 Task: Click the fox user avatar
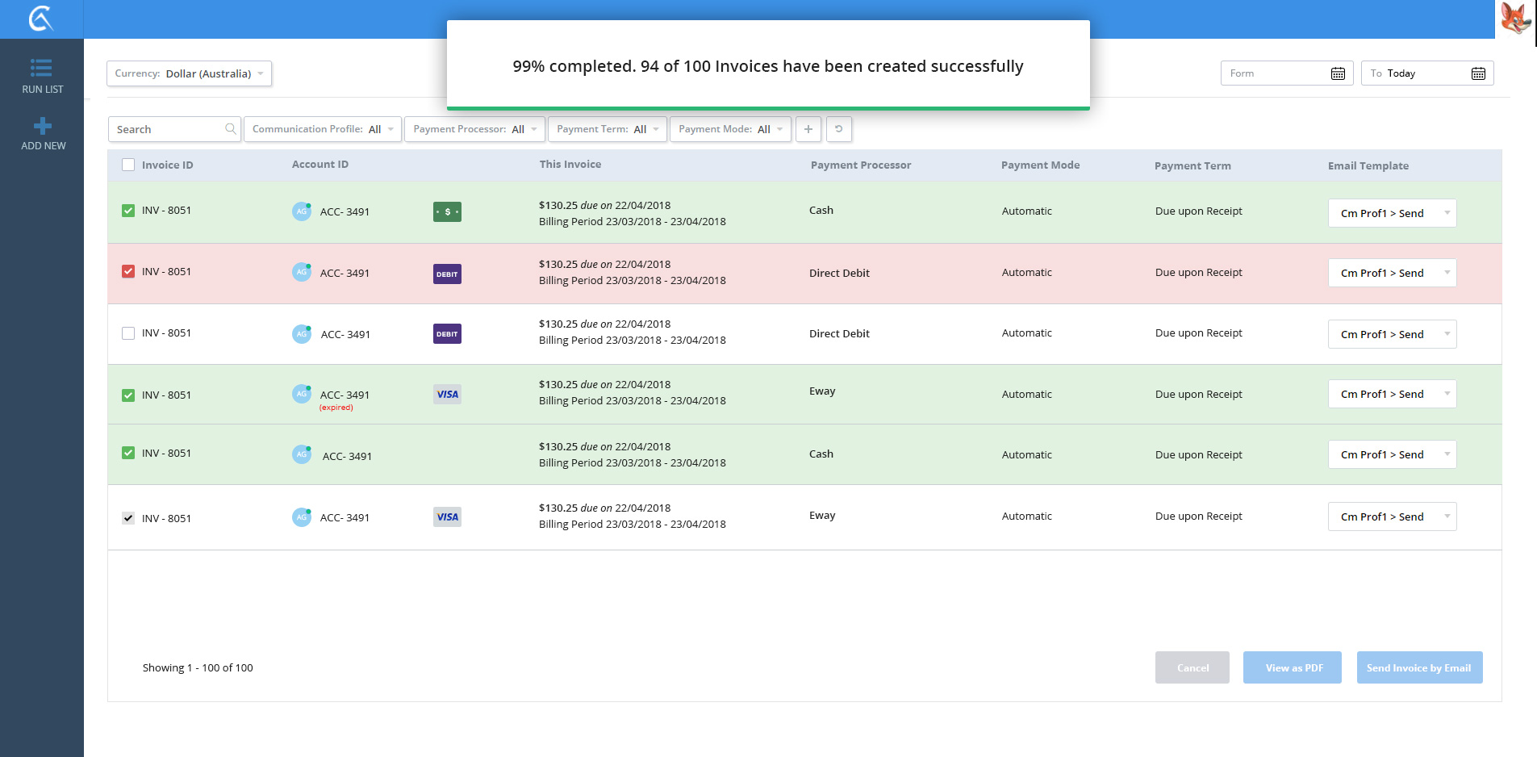pos(1515,19)
